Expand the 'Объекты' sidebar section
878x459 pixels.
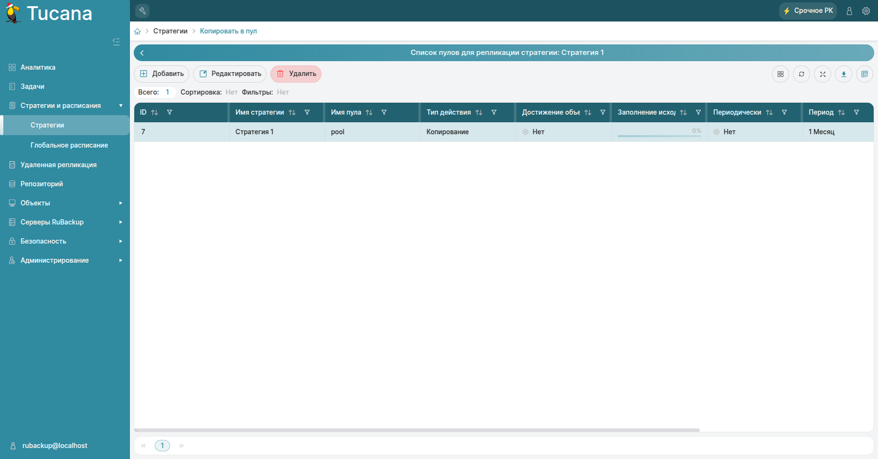pyautogui.click(x=35, y=203)
